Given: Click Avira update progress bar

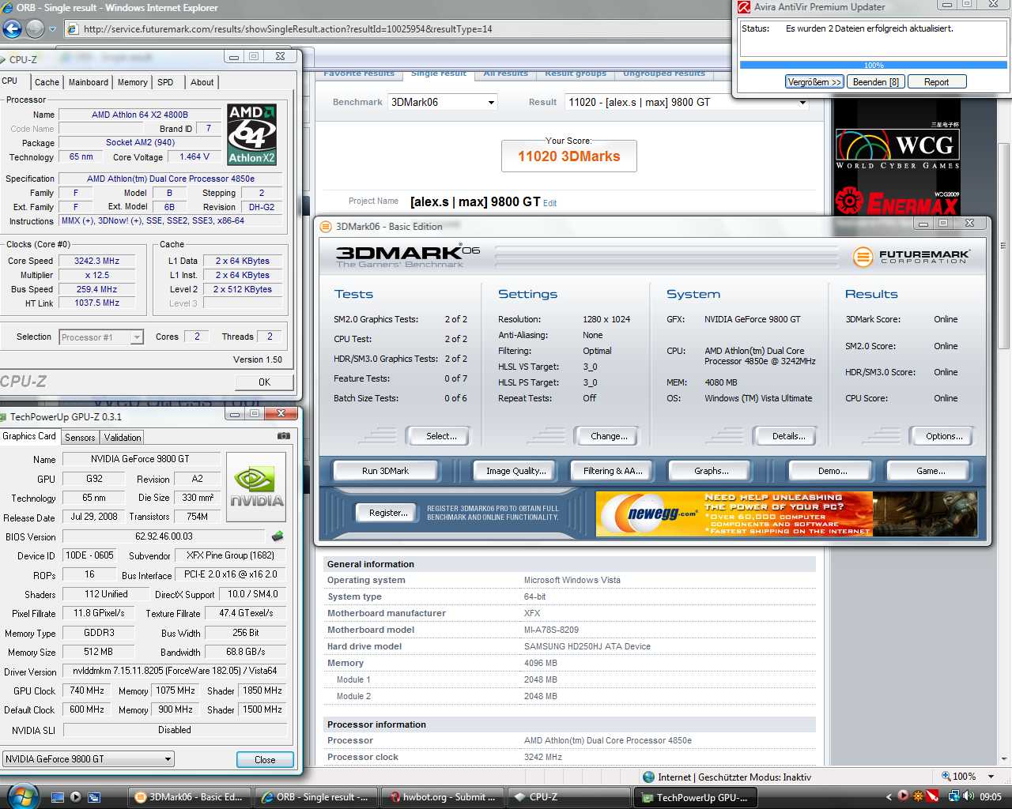Looking at the screenshot, I should [x=874, y=65].
